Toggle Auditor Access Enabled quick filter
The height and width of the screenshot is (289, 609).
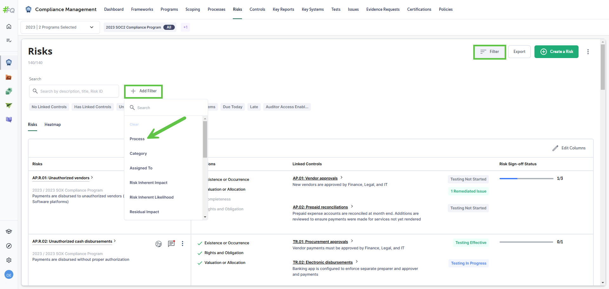pyautogui.click(x=287, y=107)
